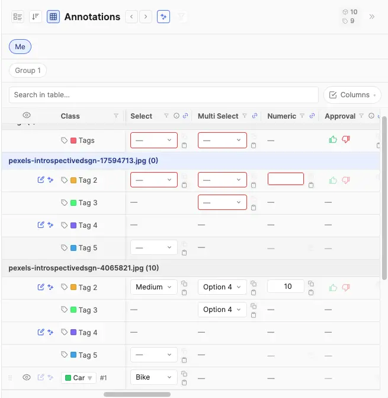Click the numeric field showing 10
The height and width of the screenshot is (398, 388).
tap(286, 286)
